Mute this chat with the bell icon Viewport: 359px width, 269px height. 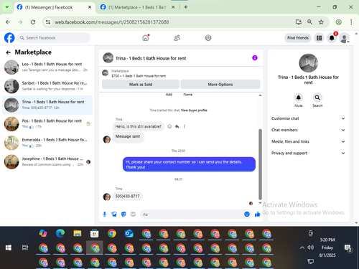coord(299,98)
